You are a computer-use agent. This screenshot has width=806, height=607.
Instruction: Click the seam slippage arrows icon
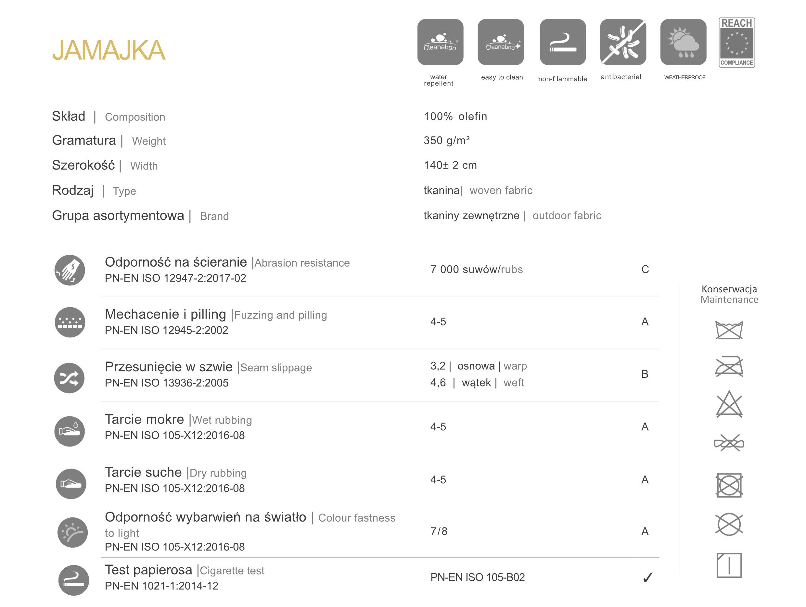(69, 378)
